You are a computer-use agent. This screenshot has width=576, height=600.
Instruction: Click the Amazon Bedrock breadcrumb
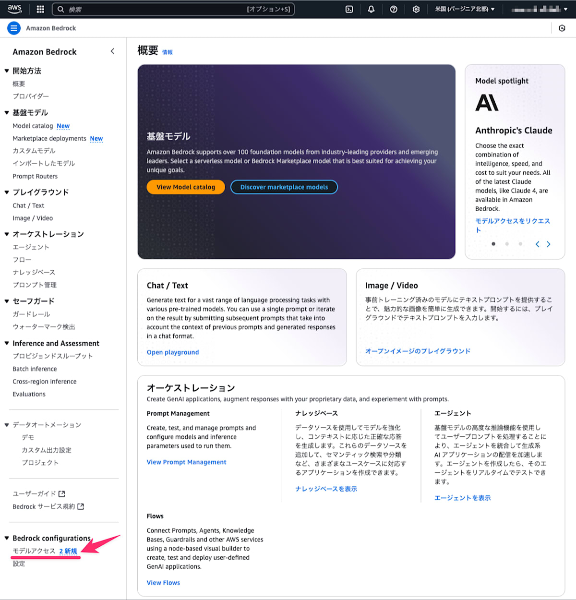51,28
